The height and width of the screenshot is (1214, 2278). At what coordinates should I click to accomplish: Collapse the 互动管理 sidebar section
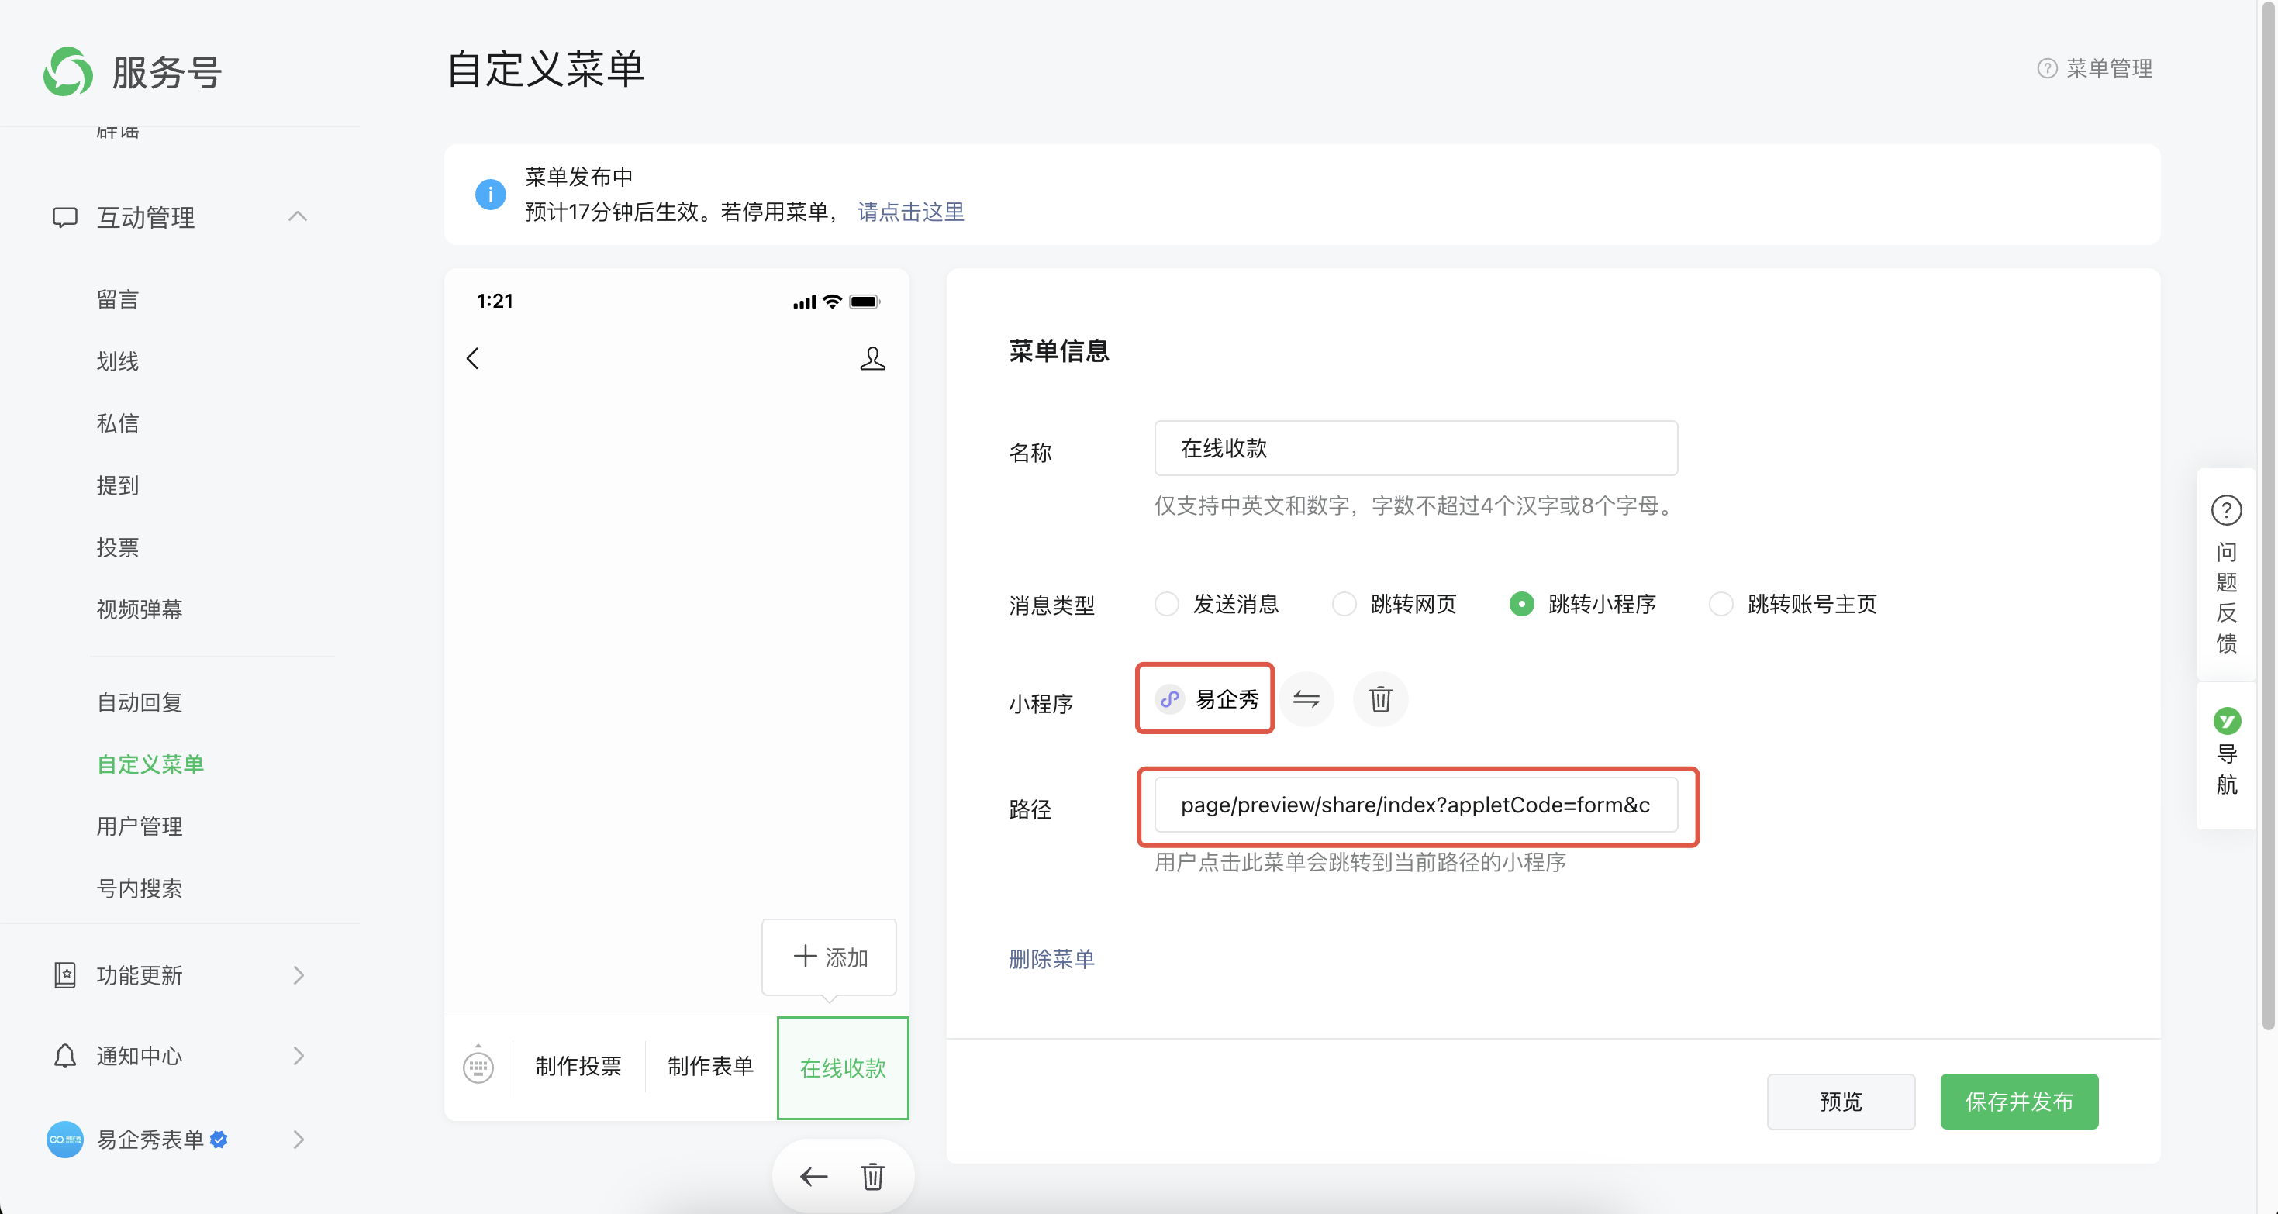[298, 216]
